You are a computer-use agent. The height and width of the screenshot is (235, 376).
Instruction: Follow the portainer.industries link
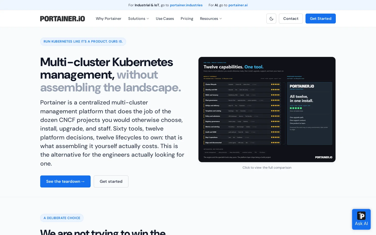tap(186, 5)
